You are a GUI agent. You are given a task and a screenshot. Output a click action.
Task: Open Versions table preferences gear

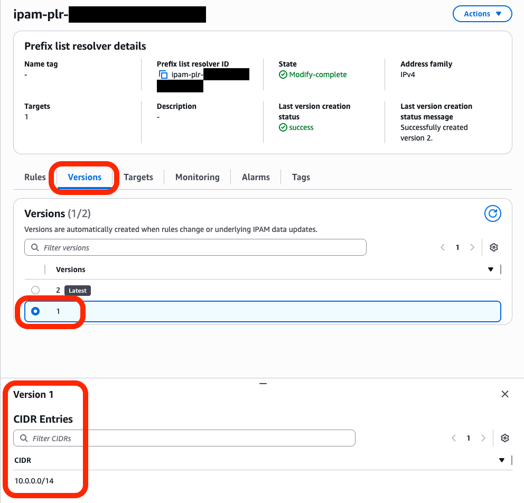[494, 247]
